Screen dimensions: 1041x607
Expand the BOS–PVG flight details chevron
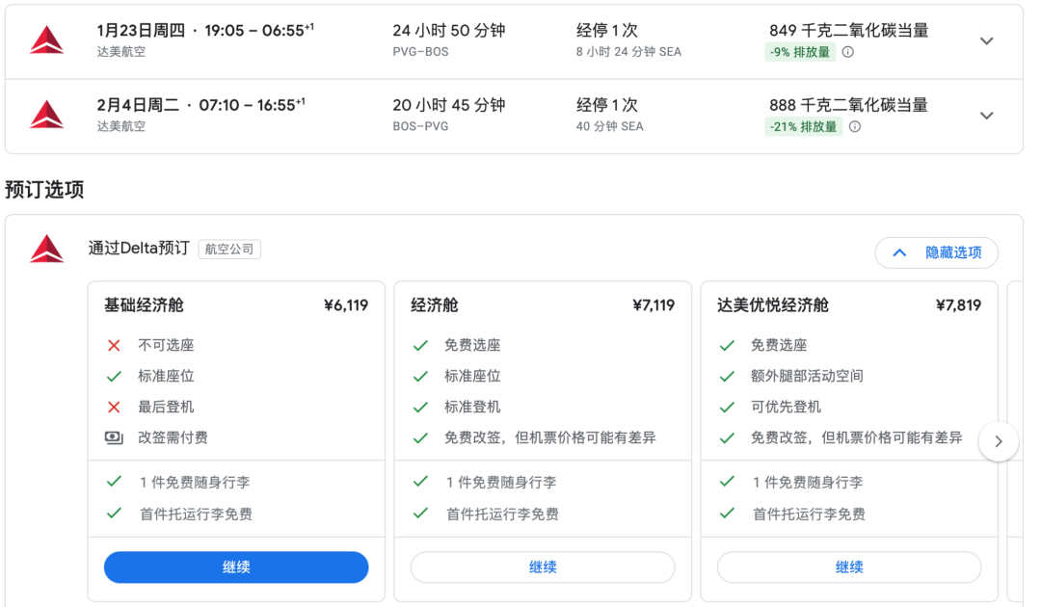[x=987, y=116]
